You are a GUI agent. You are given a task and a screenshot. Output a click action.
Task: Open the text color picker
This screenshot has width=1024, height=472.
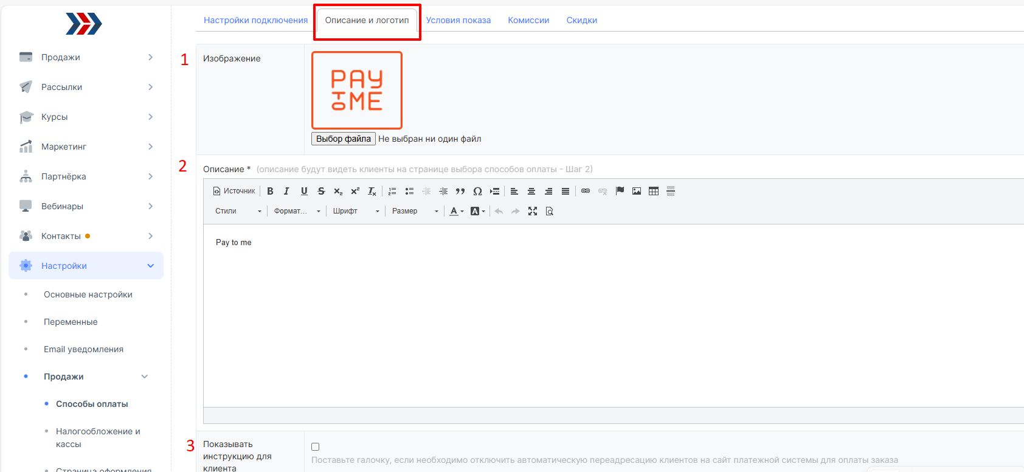click(x=456, y=211)
